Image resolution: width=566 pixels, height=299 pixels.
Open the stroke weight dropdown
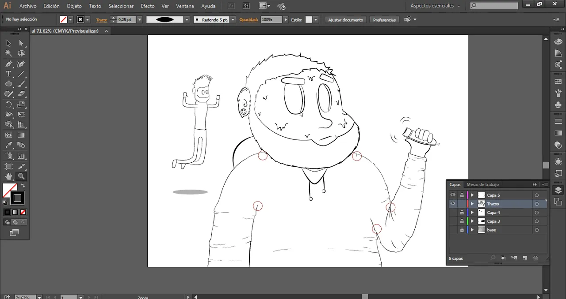point(140,20)
